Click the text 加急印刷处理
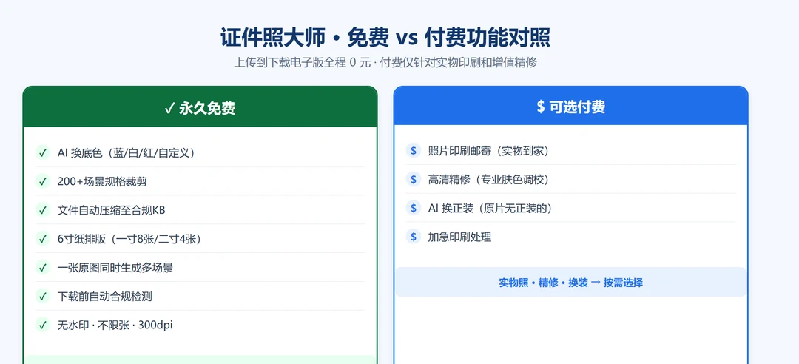Image resolution: width=799 pixels, height=364 pixels. (459, 237)
